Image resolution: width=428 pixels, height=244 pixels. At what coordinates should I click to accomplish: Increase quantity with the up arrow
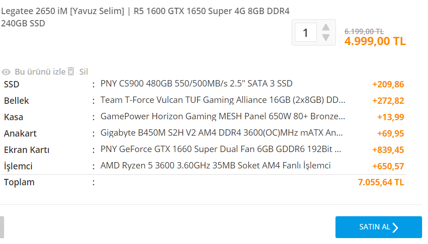325,27
